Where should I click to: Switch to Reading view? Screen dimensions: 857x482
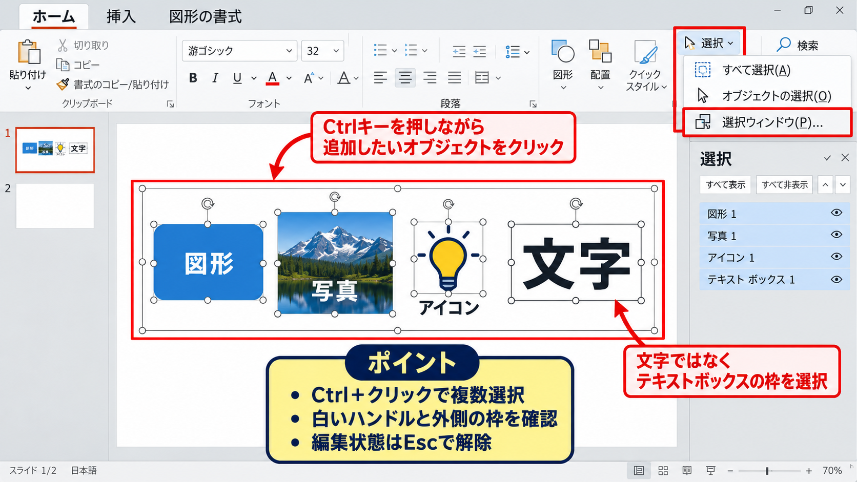pos(687,471)
